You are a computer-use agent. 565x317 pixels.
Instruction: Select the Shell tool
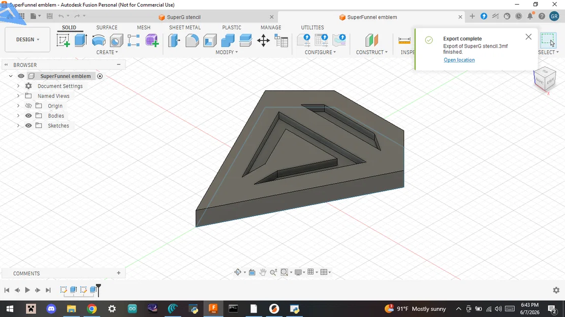click(x=210, y=40)
